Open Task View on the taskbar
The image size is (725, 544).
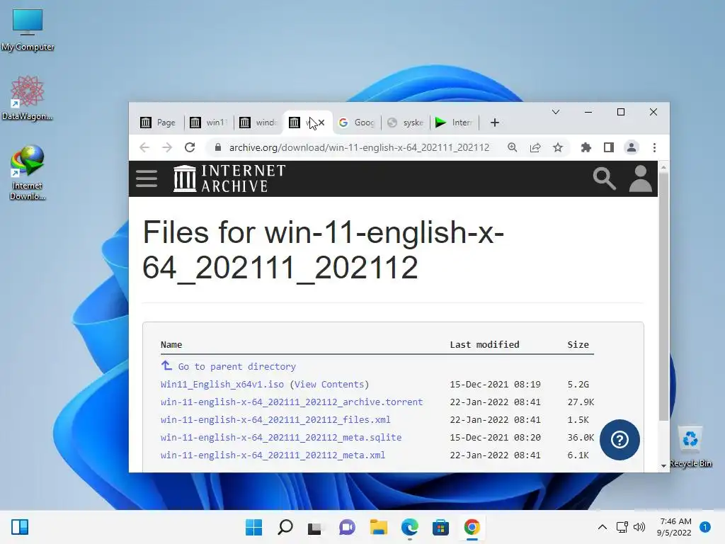coord(315,527)
